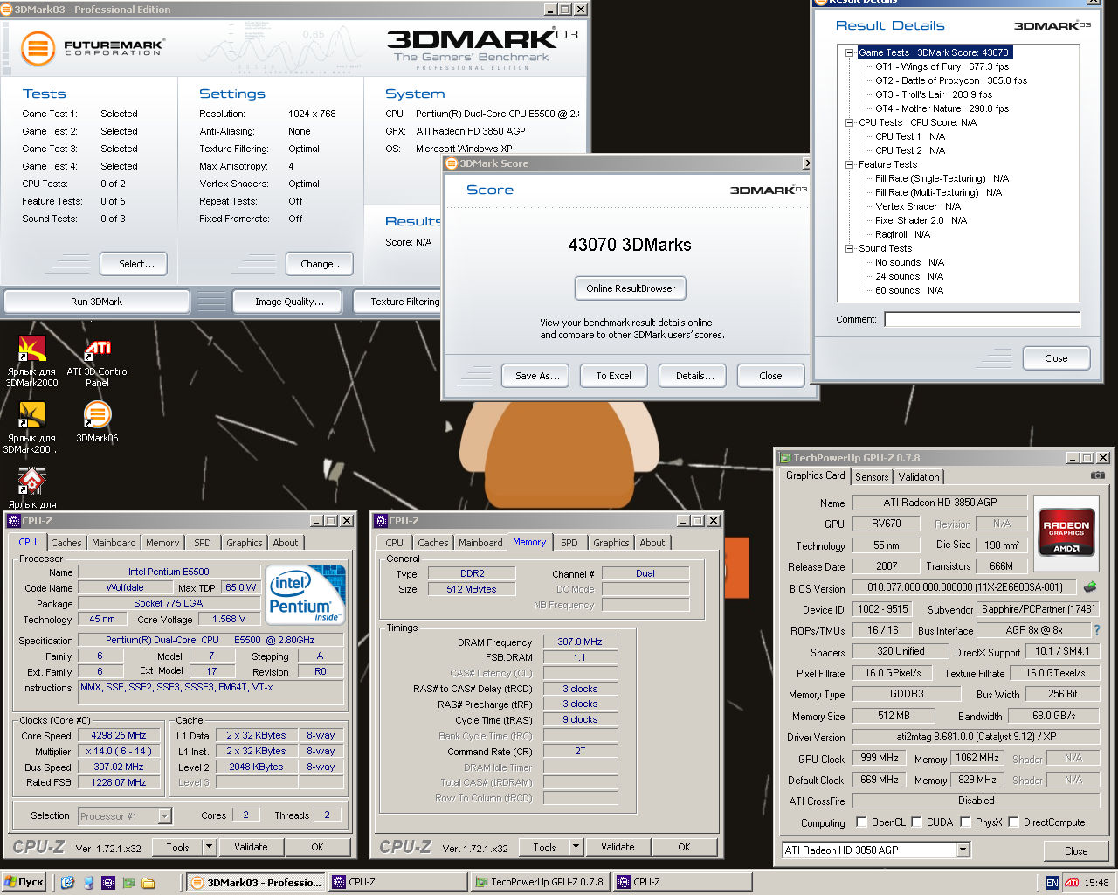Open SPD tab in CPU-Z Memory window

[x=569, y=543]
